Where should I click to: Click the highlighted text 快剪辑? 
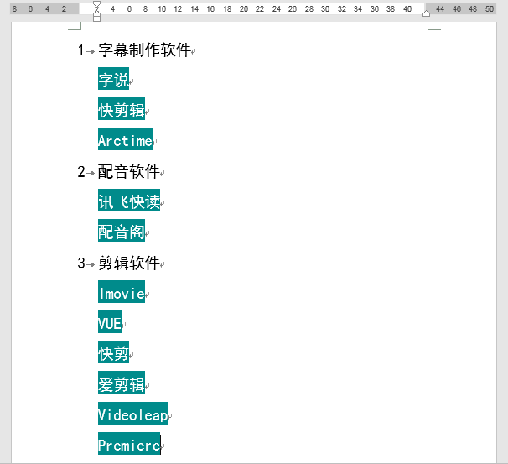pyautogui.click(x=122, y=109)
